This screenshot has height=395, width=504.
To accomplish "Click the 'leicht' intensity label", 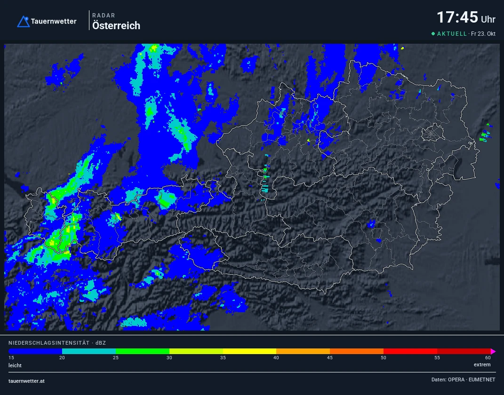I will [x=15, y=365].
